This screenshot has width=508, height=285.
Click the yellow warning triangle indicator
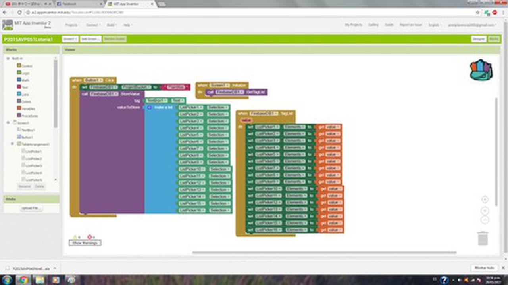[x=75, y=237]
